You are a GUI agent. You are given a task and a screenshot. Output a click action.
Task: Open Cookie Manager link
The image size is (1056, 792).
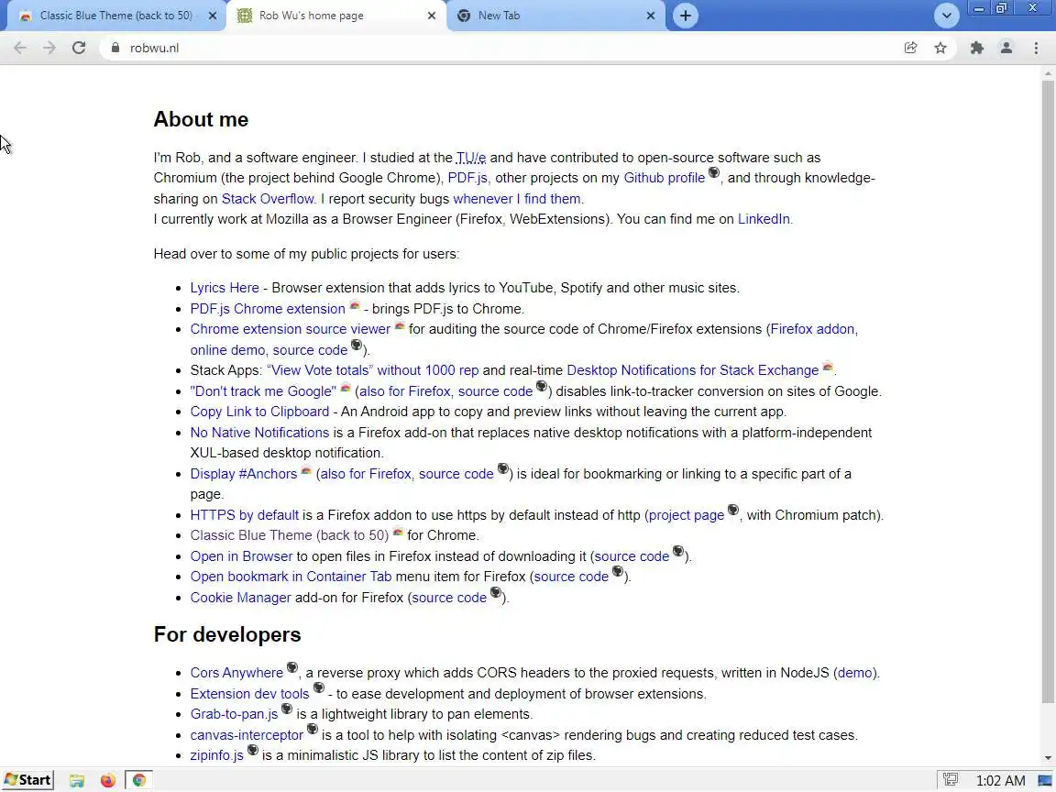click(x=240, y=598)
